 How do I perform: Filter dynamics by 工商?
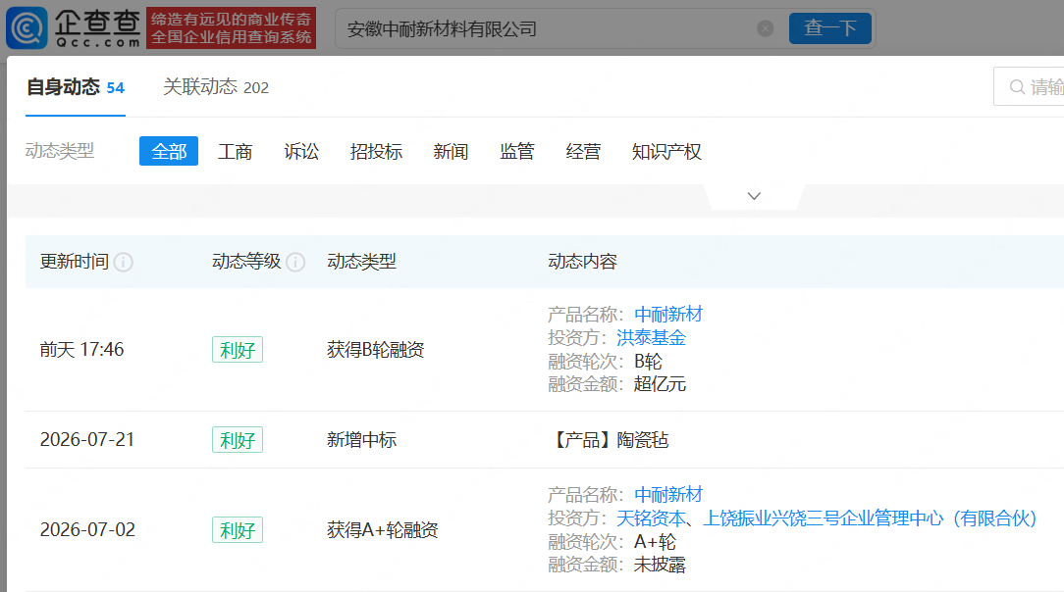coord(235,151)
